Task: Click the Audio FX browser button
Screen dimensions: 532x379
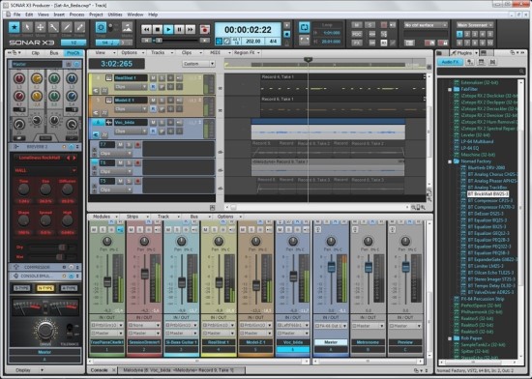Action: 450,62
